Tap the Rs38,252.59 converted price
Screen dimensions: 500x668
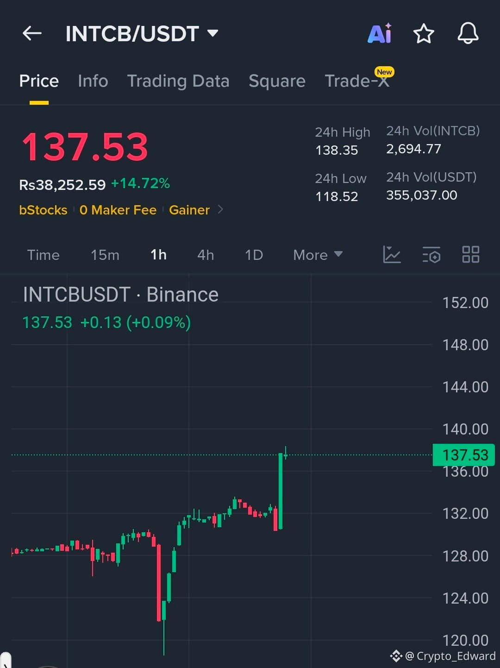pos(62,185)
